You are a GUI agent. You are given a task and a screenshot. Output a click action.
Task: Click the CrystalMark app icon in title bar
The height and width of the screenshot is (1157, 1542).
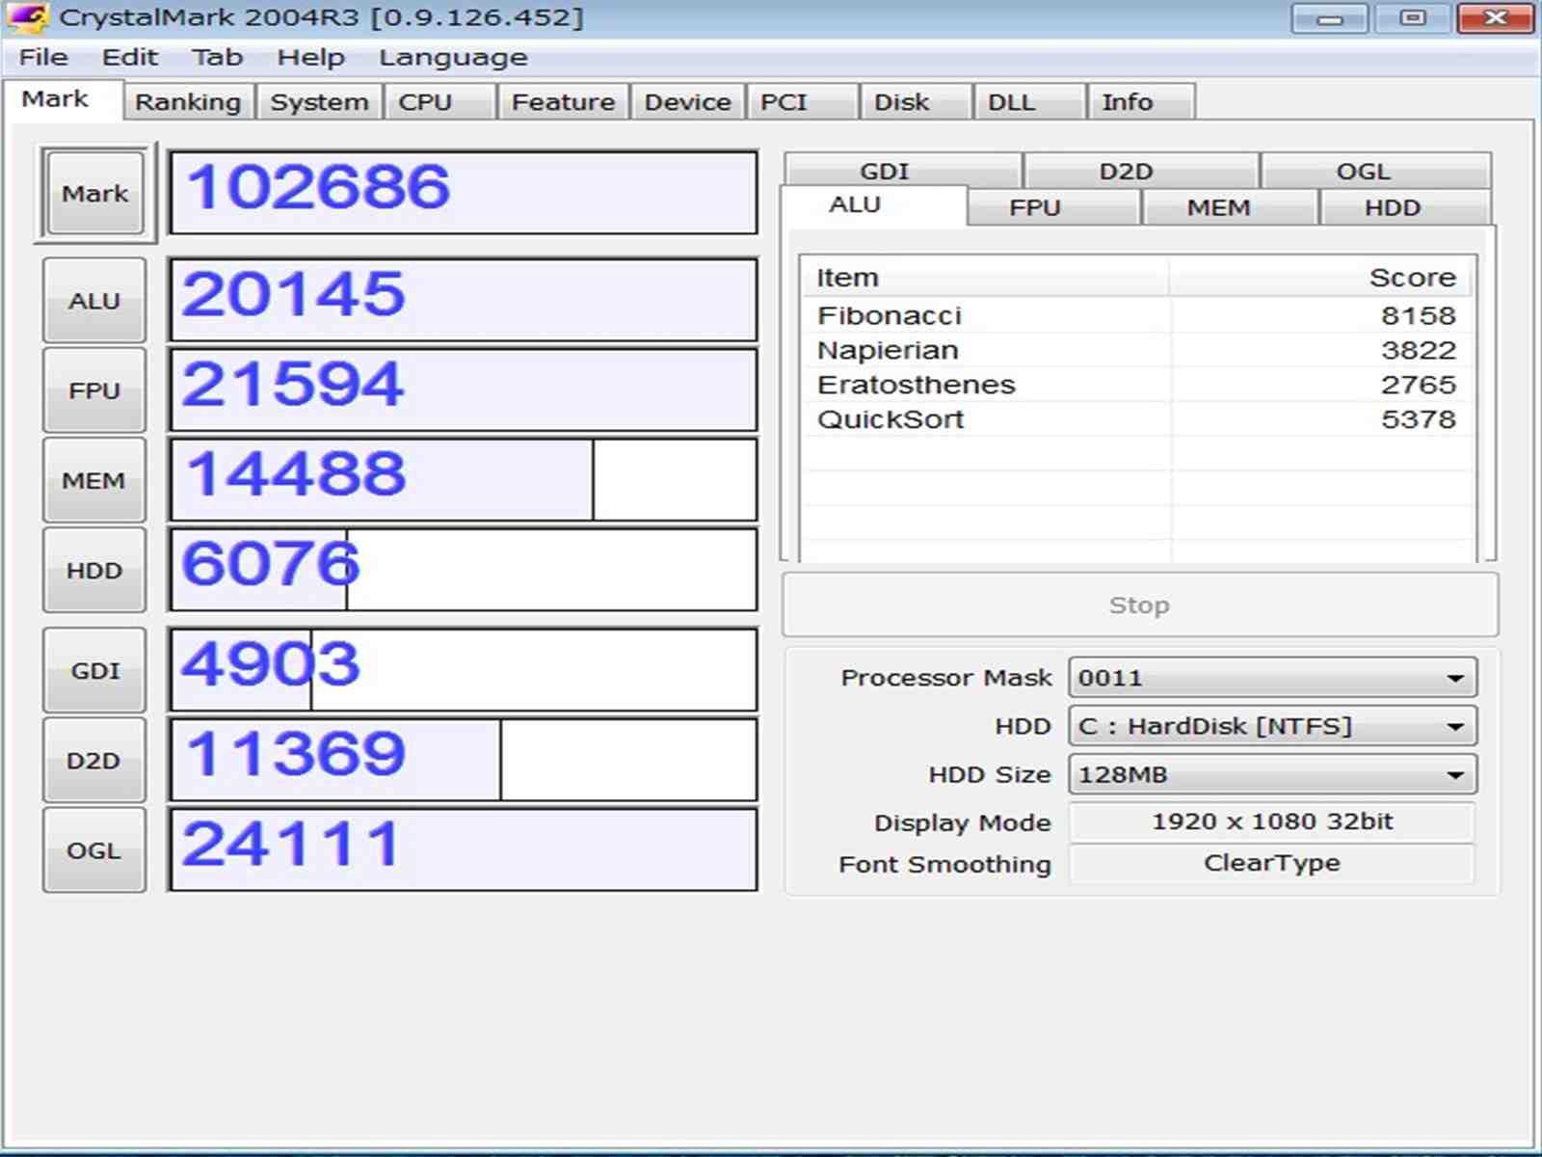point(27,17)
